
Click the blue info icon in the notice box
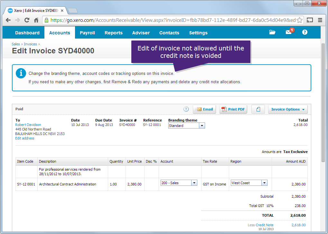(x=21, y=73)
